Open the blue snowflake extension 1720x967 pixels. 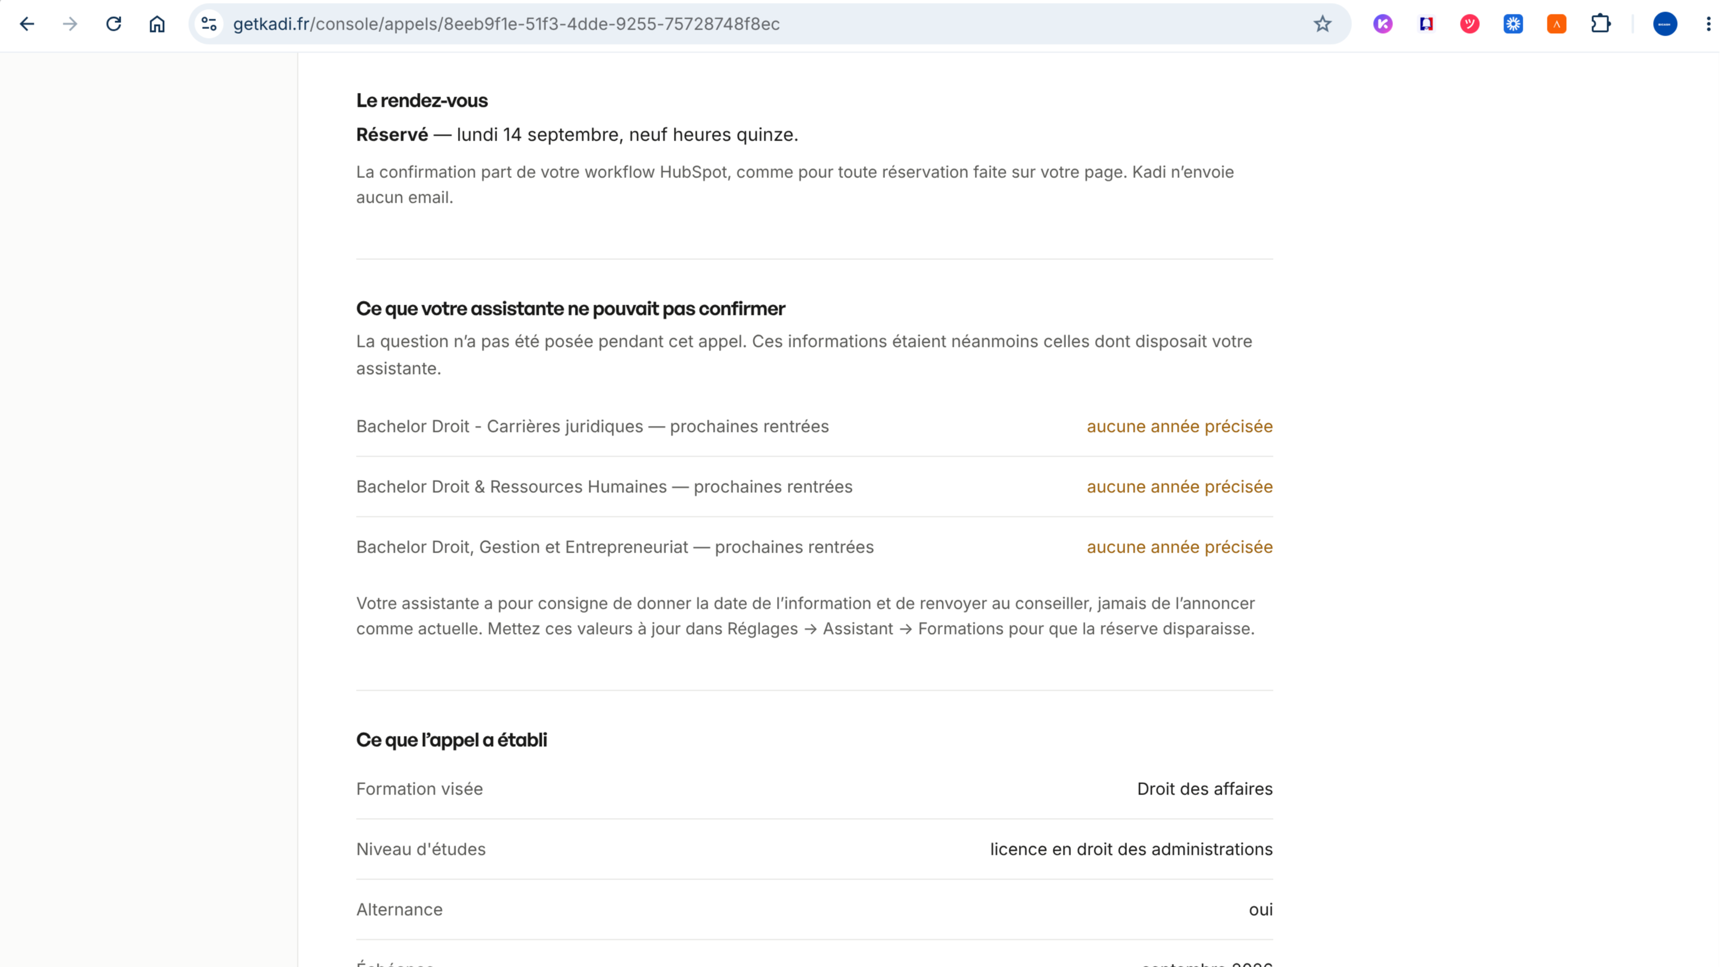(1513, 24)
